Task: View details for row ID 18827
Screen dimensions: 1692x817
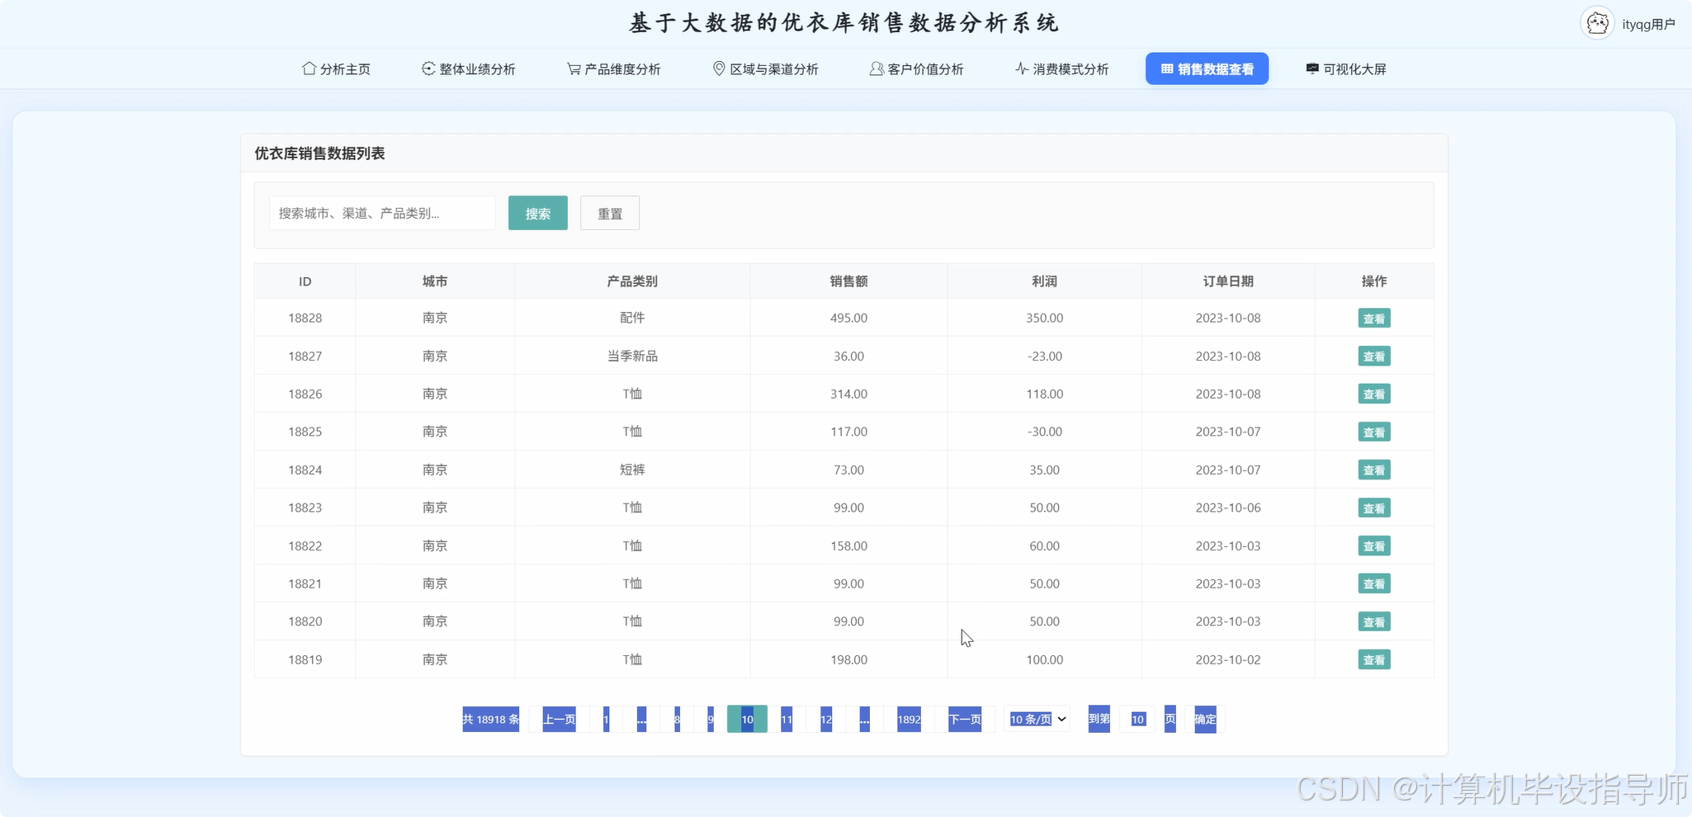Action: coord(1374,357)
